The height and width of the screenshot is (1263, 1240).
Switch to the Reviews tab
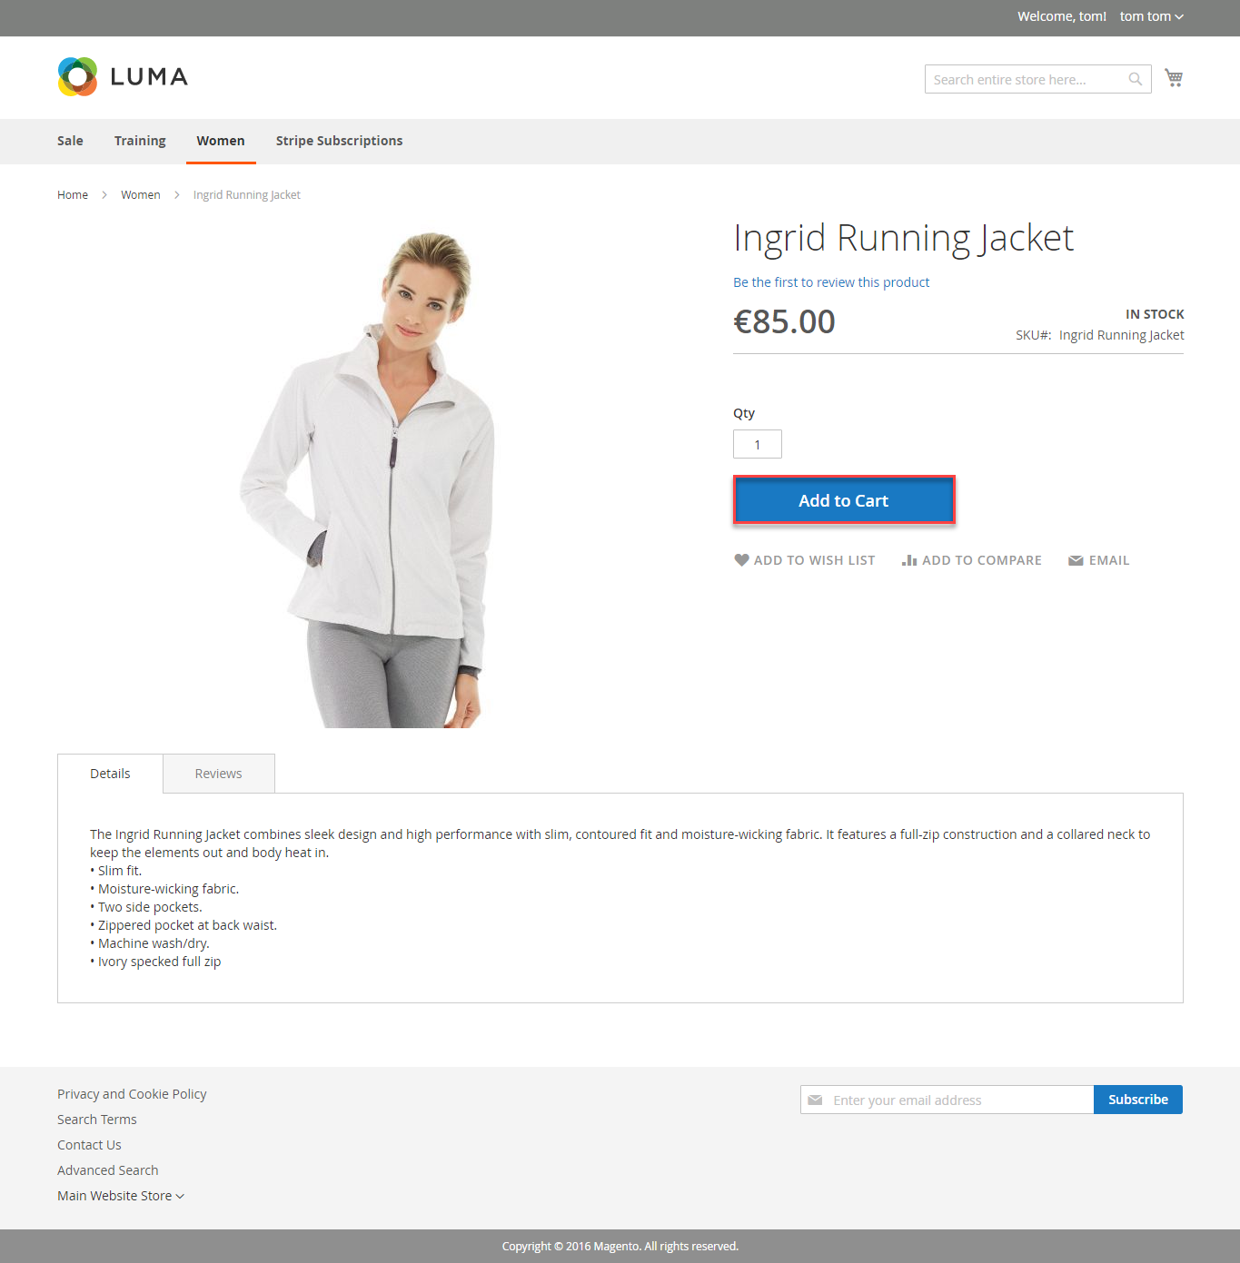[x=218, y=774]
